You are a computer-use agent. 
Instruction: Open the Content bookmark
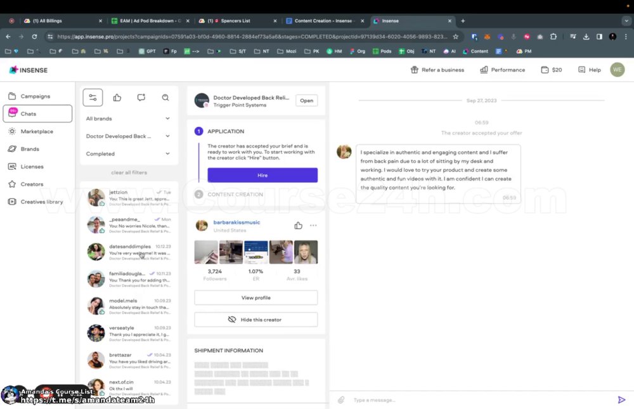click(x=475, y=51)
